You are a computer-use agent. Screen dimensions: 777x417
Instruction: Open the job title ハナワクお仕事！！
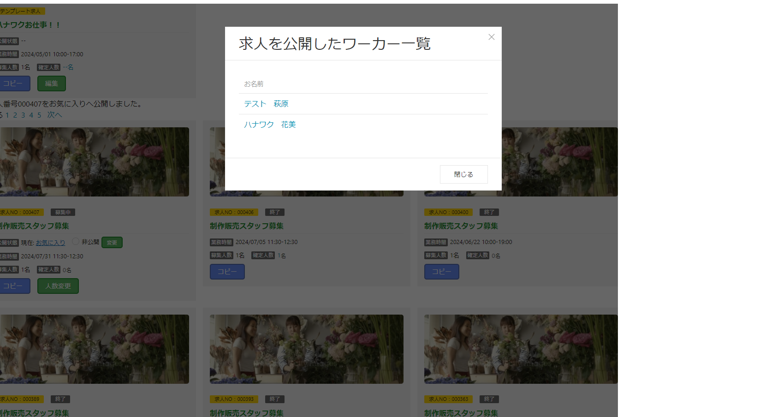pyautogui.click(x=29, y=25)
